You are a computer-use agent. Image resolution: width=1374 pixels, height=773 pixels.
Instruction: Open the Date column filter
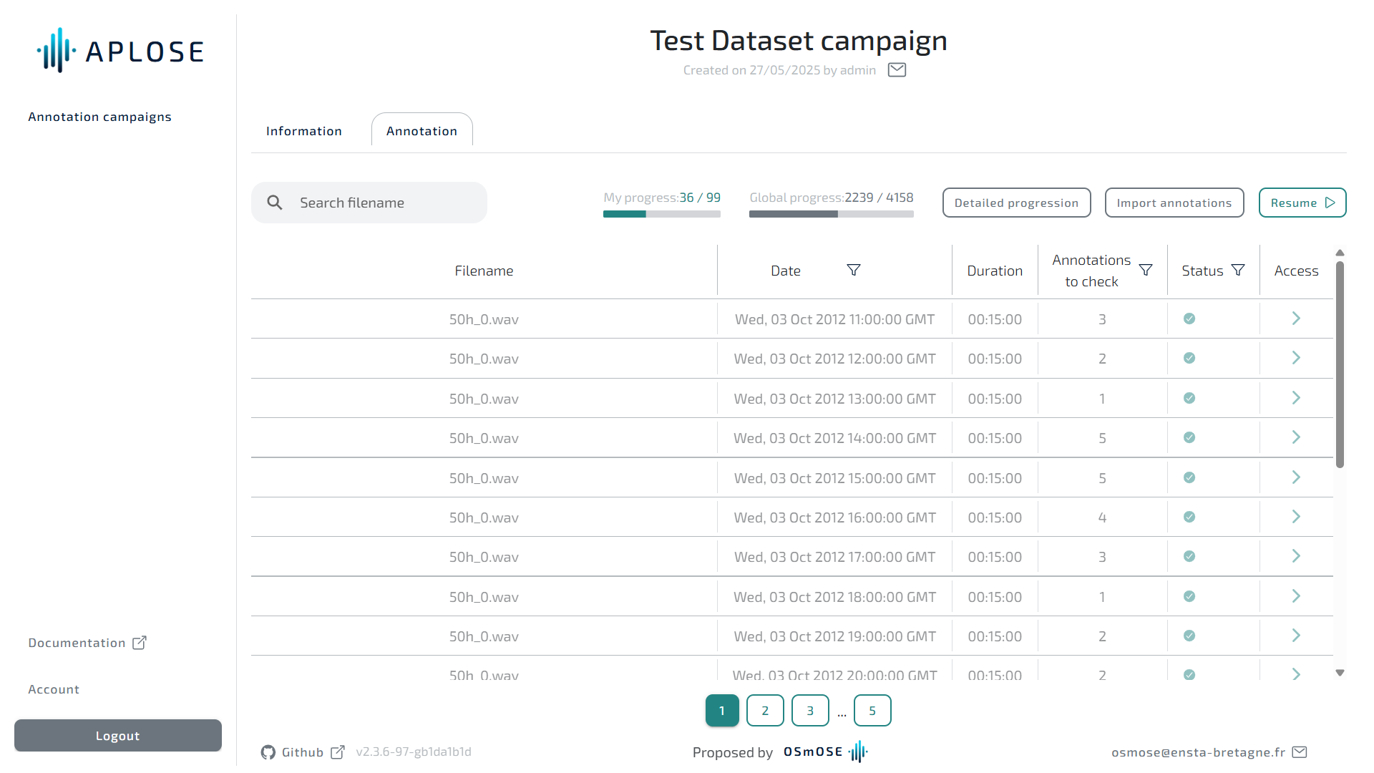click(x=853, y=270)
